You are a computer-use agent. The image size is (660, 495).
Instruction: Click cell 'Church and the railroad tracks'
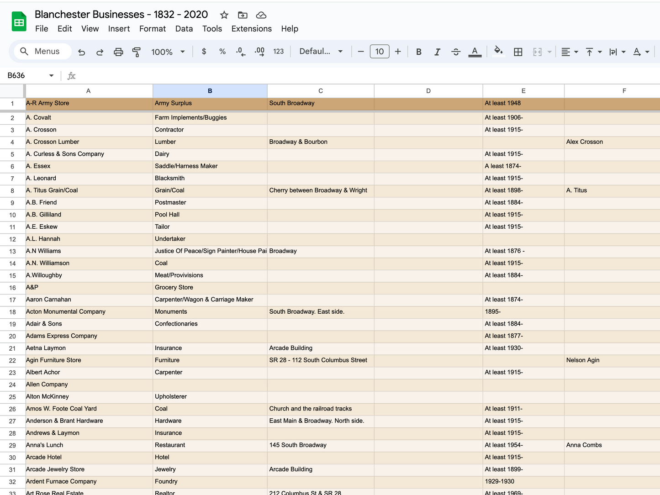click(321, 408)
